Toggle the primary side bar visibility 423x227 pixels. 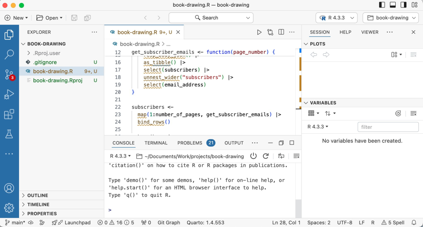(x=382, y=5)
